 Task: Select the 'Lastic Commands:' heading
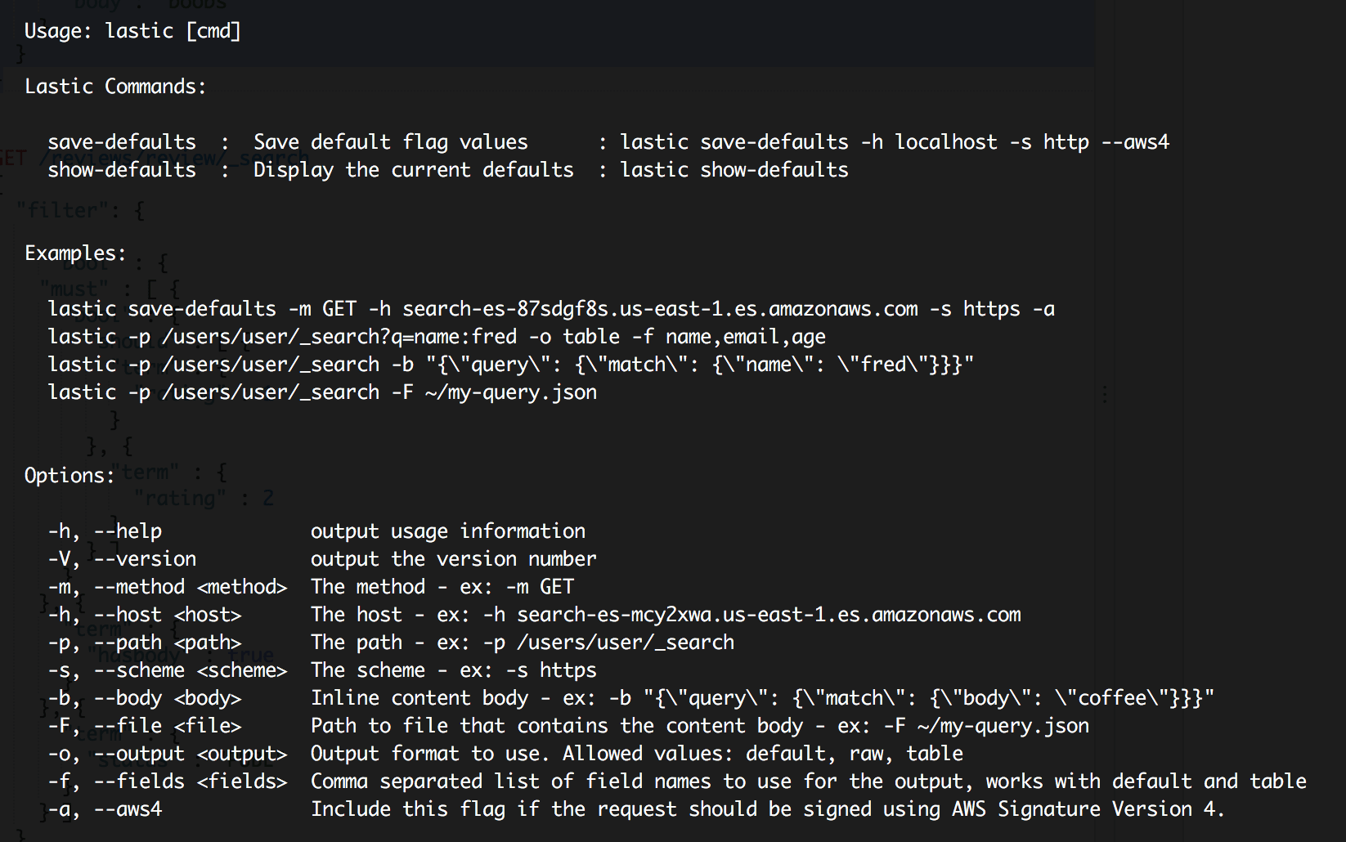[x=115, y=87]
